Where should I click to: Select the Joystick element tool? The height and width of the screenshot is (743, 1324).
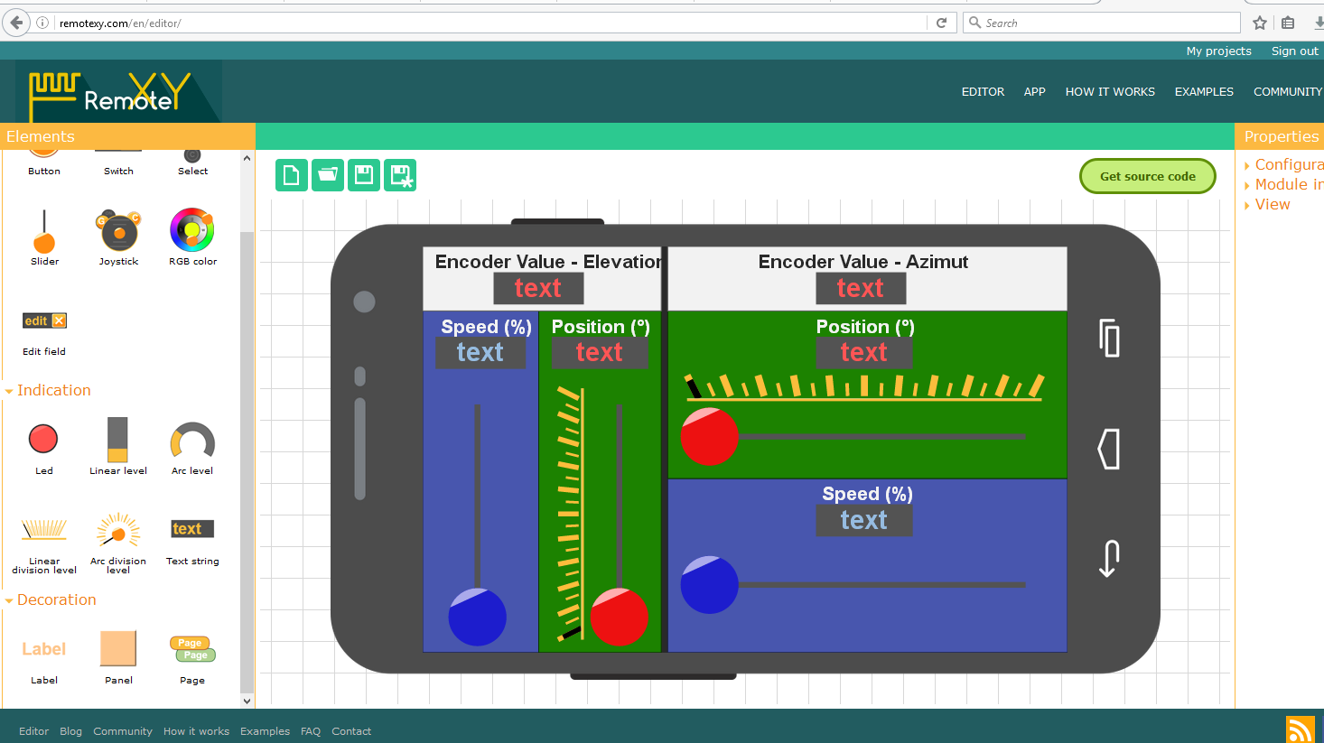coord(117,237)
